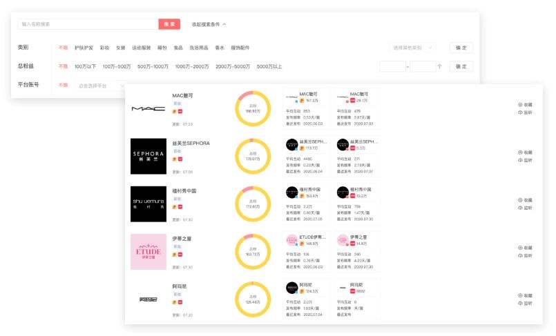Click red platform badge under 伊蒂之屋 brand name
This screenshot has height=336, width=556.
(x=180, y=255)
